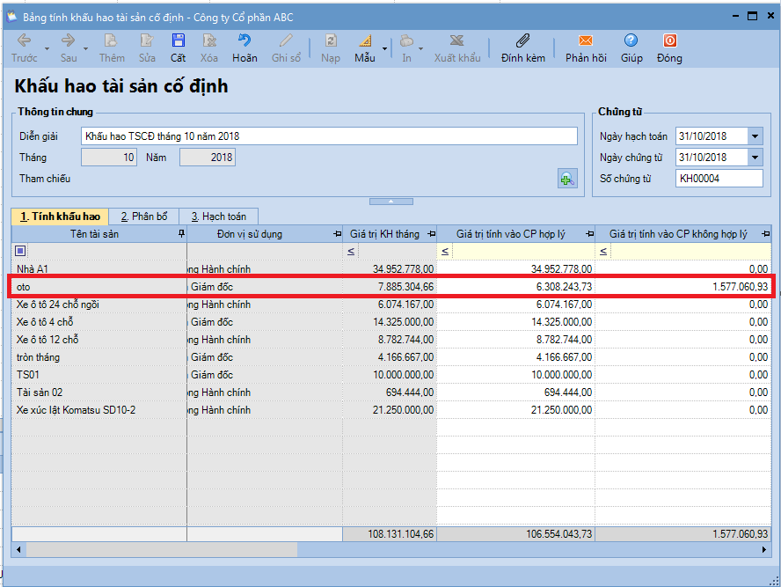Screen dimensions: 781x587
Task: Sort by Giá trị KH tháng header
Action: 384,234
